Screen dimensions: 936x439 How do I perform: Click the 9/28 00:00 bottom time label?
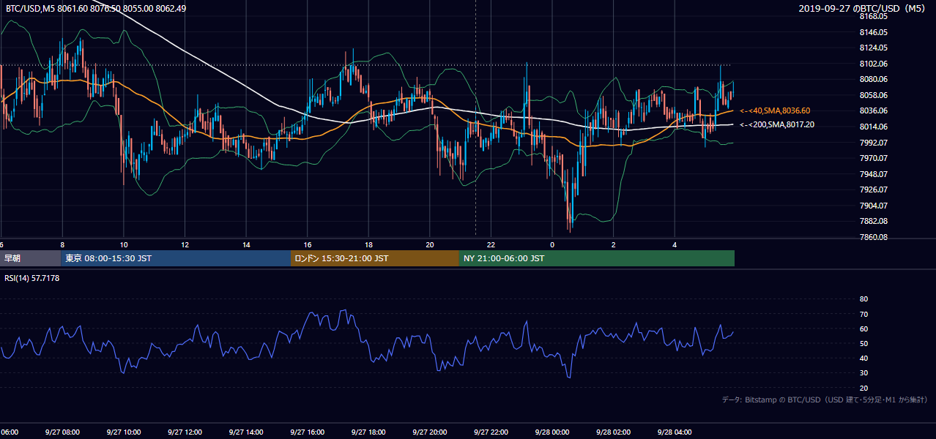click(552, 432)
